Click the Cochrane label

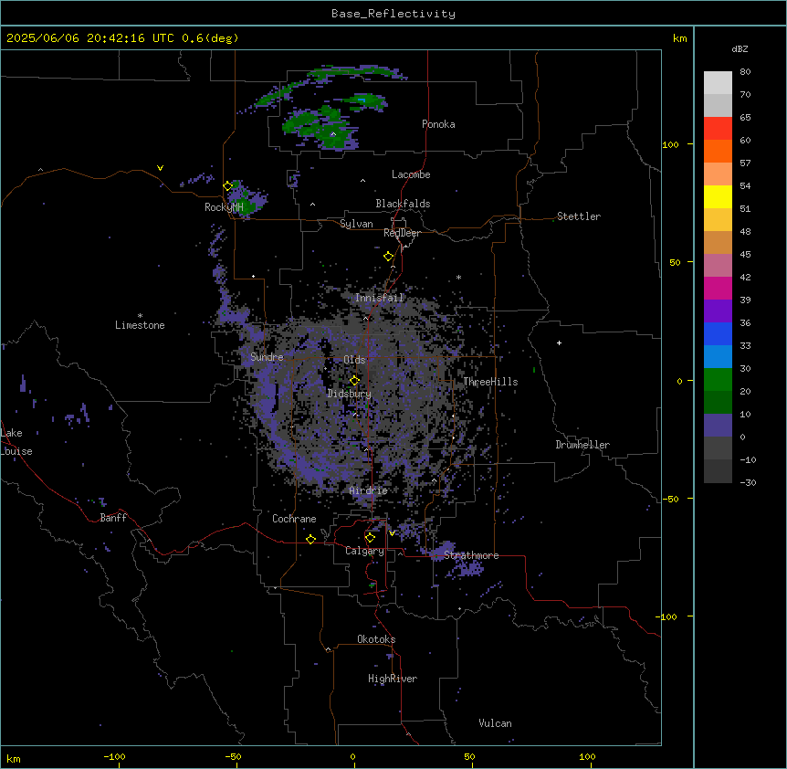(x=294, y=519)
